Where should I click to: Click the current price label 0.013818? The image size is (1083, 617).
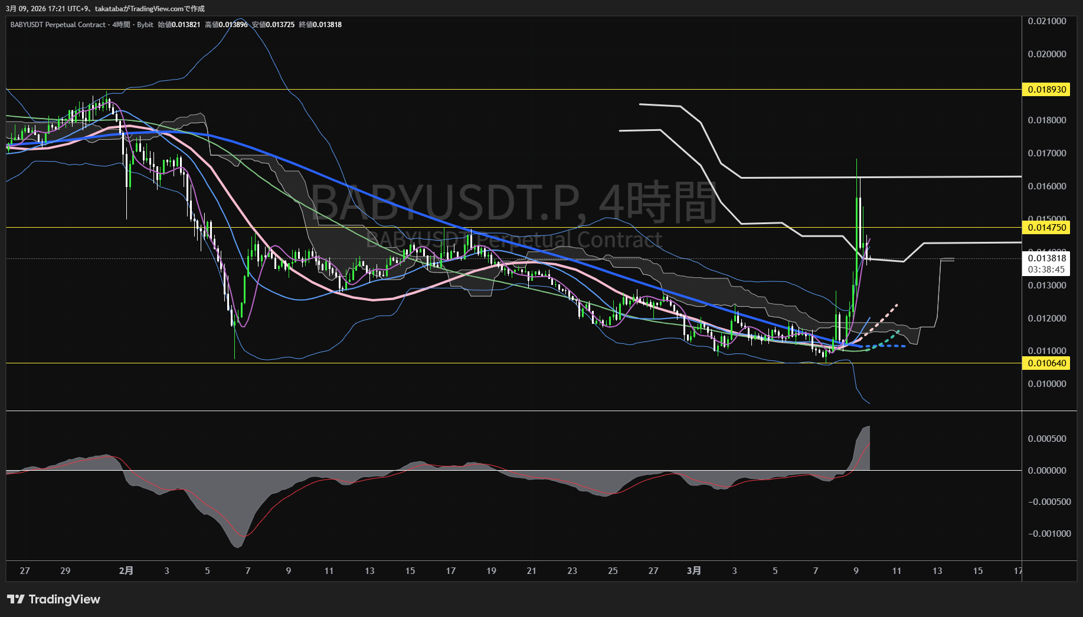pyautogui.click(x=1046, y=258)
